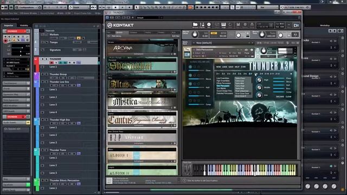The width and height of the screenshot is (347, 195).
Task: Select the Ethnic Percussion category
Action: (x=223, y=83)
